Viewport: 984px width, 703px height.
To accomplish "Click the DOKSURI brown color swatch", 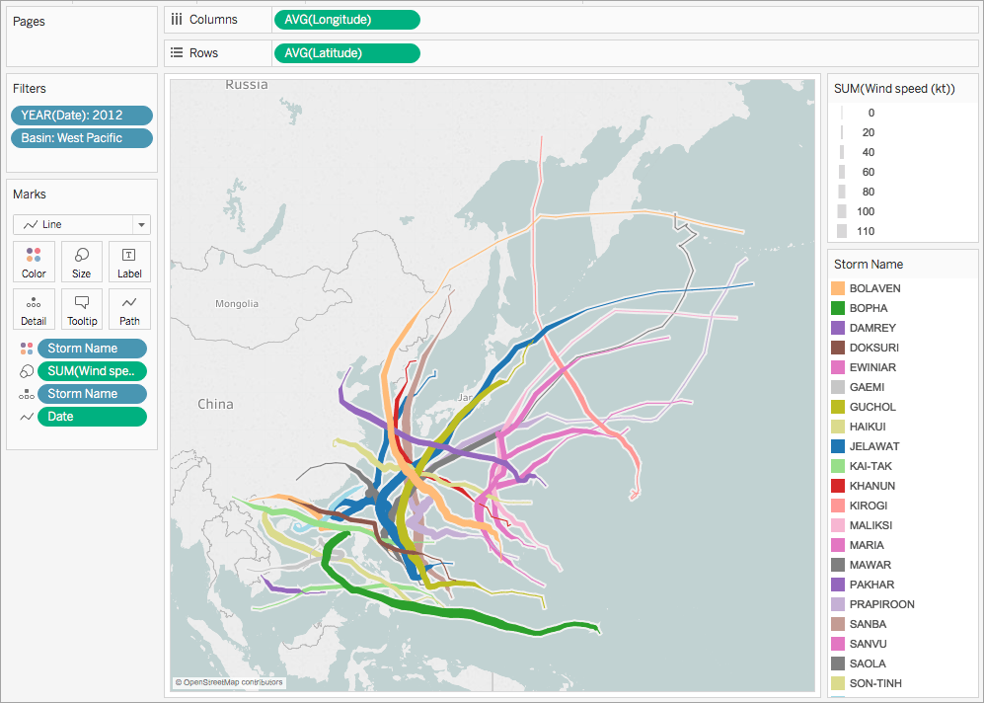I will tap(838, 348).
